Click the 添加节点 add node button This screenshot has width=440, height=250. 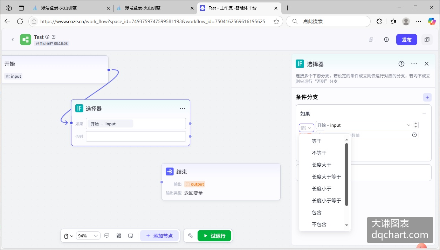[x=159, y=236]
